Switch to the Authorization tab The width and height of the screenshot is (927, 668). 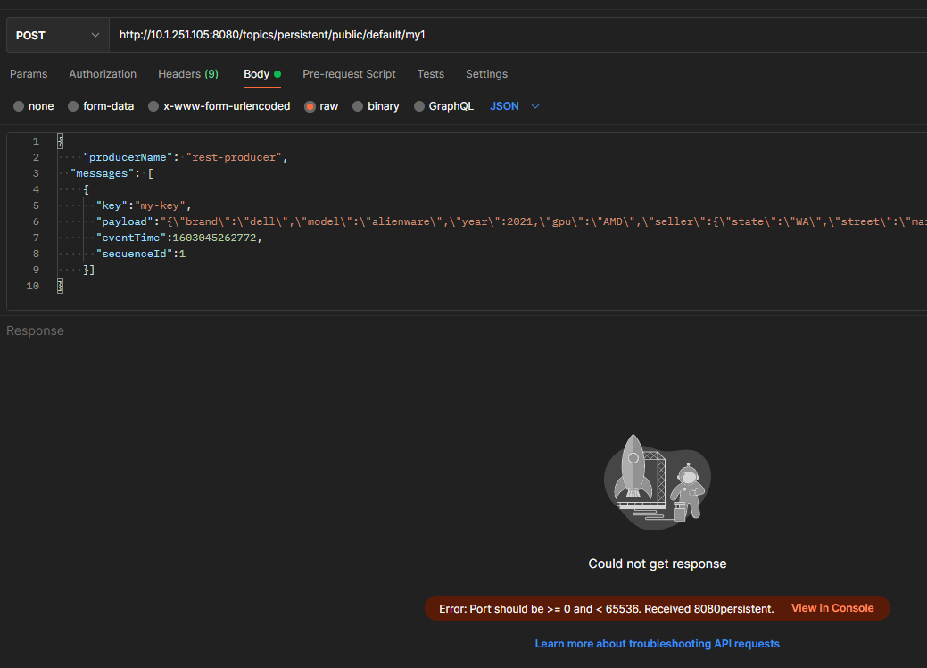[x=103, y=74]
